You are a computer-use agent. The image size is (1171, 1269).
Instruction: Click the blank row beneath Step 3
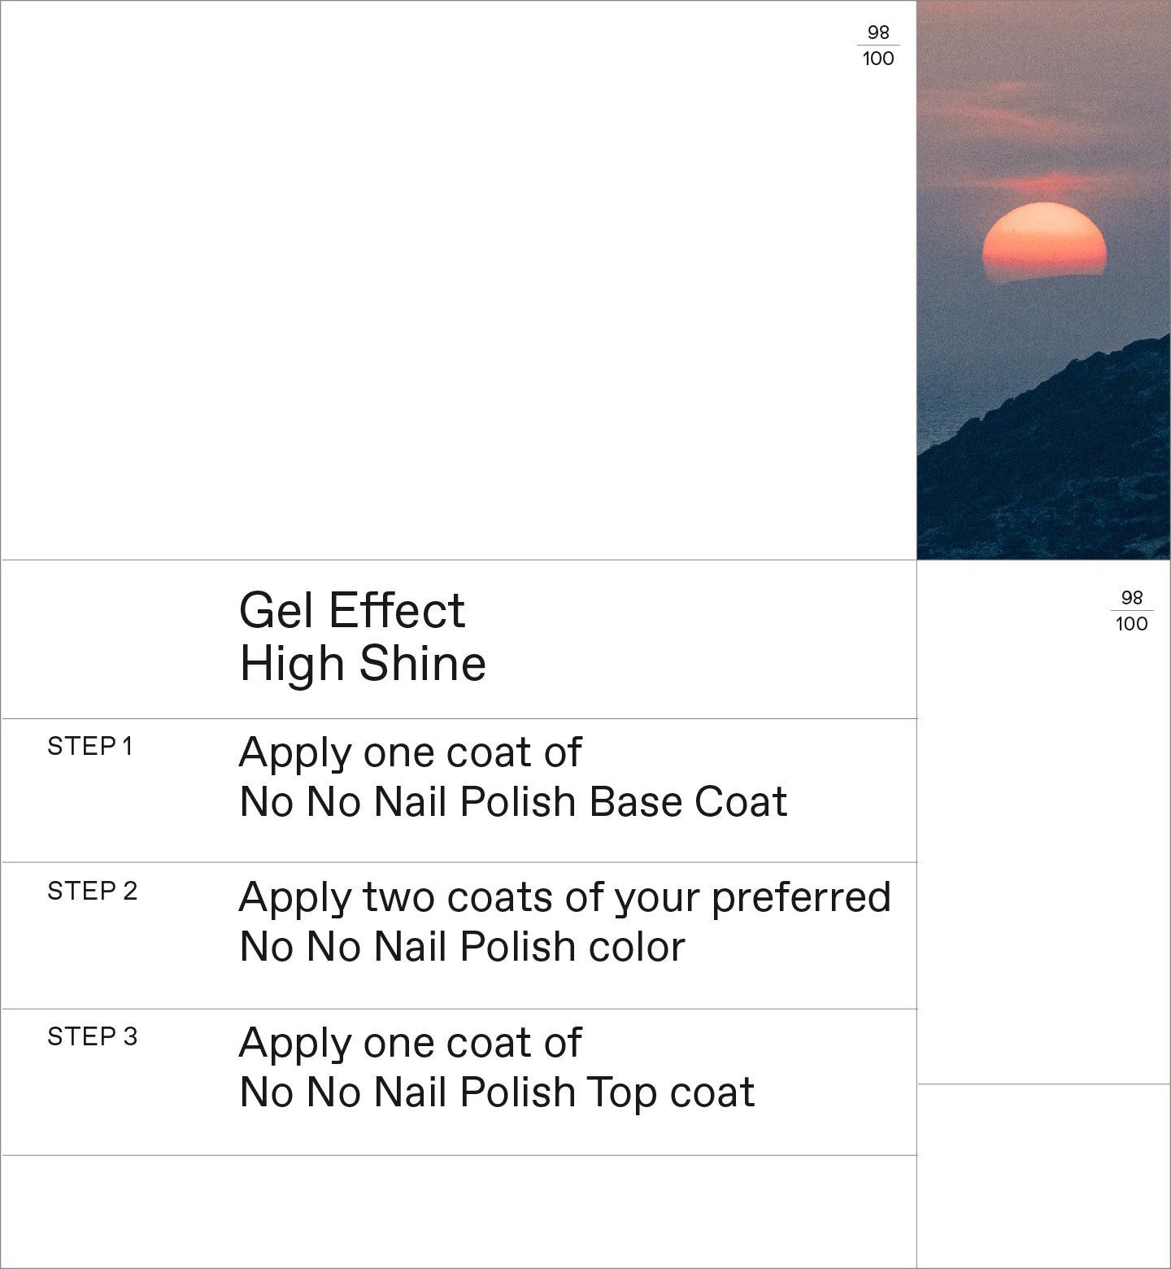click(459, 1210)
